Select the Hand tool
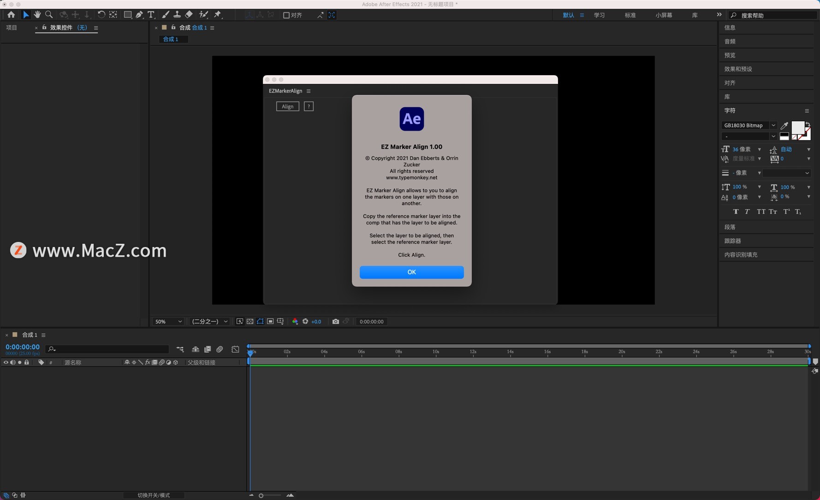Image resolution: width=820 pixels, height=500 pixels. (x=37, y=15)
